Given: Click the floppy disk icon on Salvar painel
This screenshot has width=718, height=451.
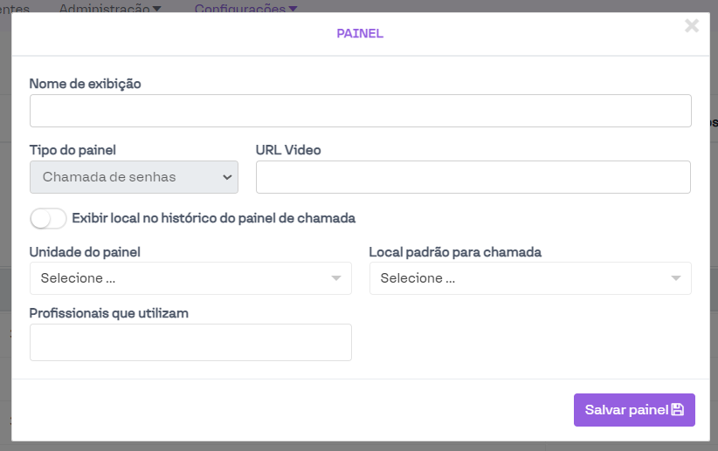Looking at the screenshot, I should [677, 410].
